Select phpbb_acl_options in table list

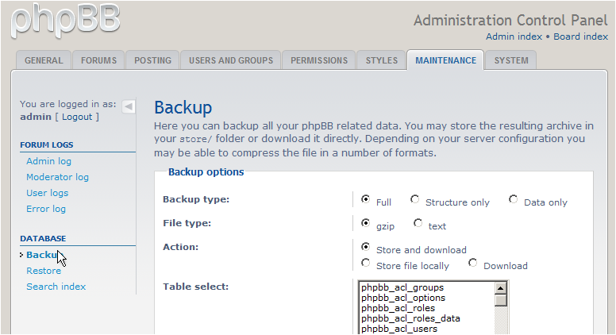tap(427, 298)
